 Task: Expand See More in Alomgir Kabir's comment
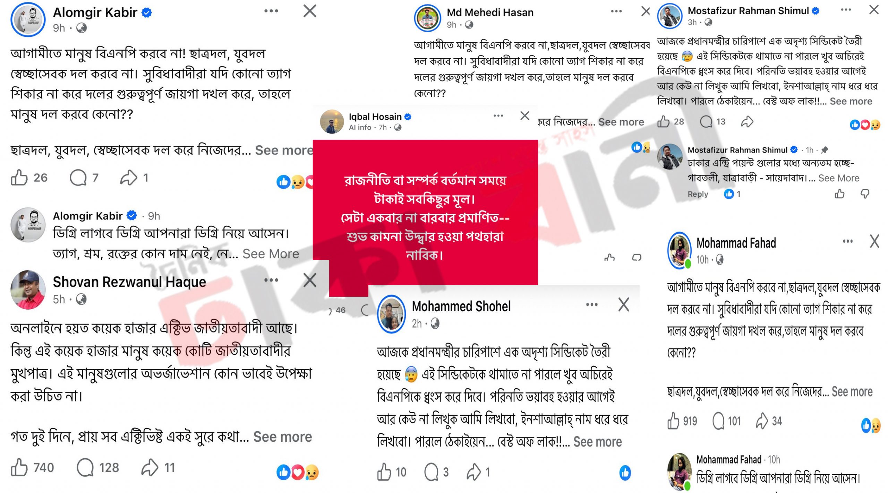271,254
